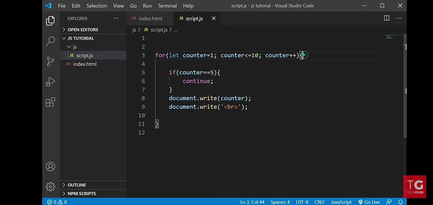The height and width of the screenshot is (205, 433).
Task: Open the Edit menu
Action: click(76, 6)
